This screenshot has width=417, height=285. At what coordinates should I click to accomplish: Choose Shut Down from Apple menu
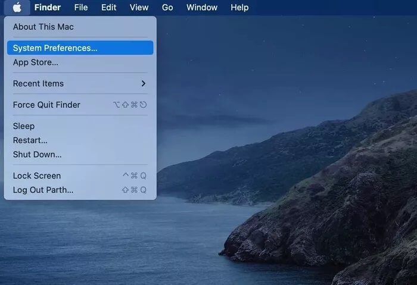point(38,154)
